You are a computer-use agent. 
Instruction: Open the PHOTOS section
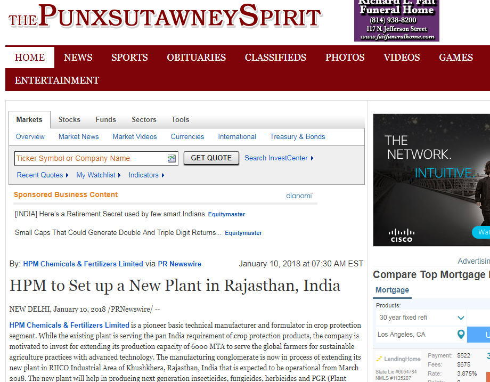click(x=345, y=58)
